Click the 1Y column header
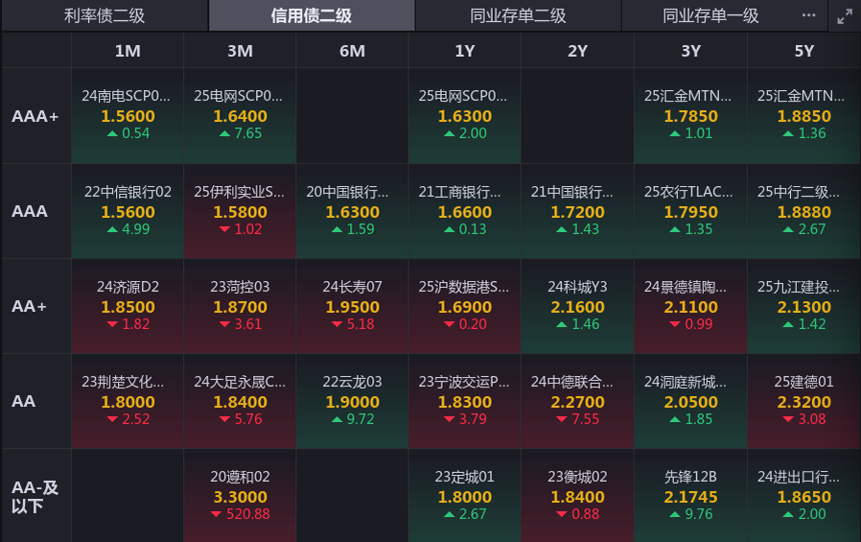Viewport: 861px width, 542px height. pyautogui.click(x=465, y=51)
